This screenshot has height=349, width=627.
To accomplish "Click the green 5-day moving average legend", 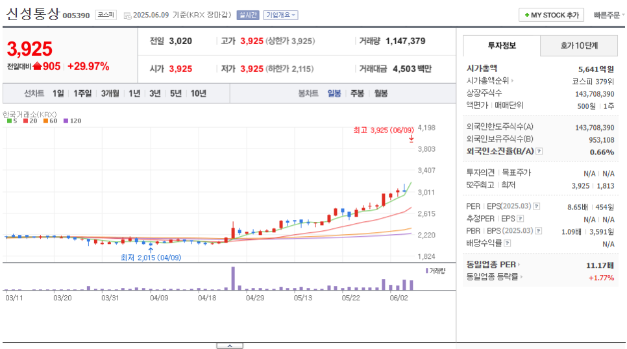I will tap(12, 121).
